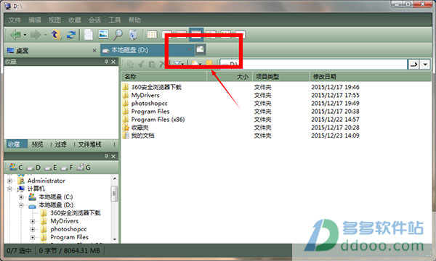Open search with the magnifier icon
The image size is (436, 261).
[118, 35]
